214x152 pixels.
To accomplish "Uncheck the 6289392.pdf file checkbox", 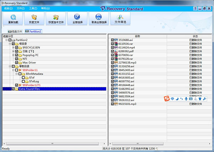I will pyautogui.click(x=112, y=51).
